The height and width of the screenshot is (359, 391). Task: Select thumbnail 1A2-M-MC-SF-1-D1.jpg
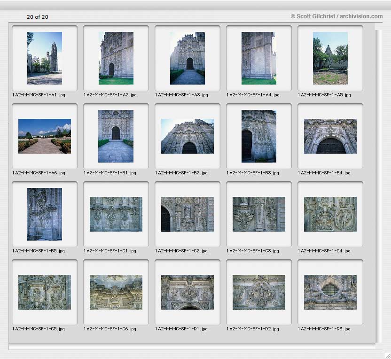coord(188,292)
